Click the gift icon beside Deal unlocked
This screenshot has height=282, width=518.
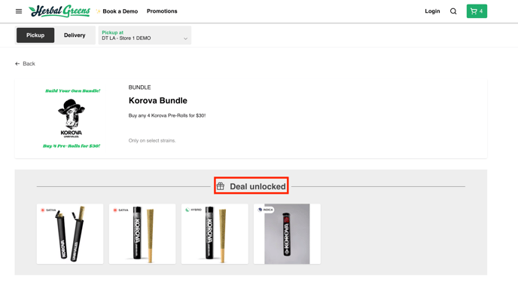(x=221, y=186)
